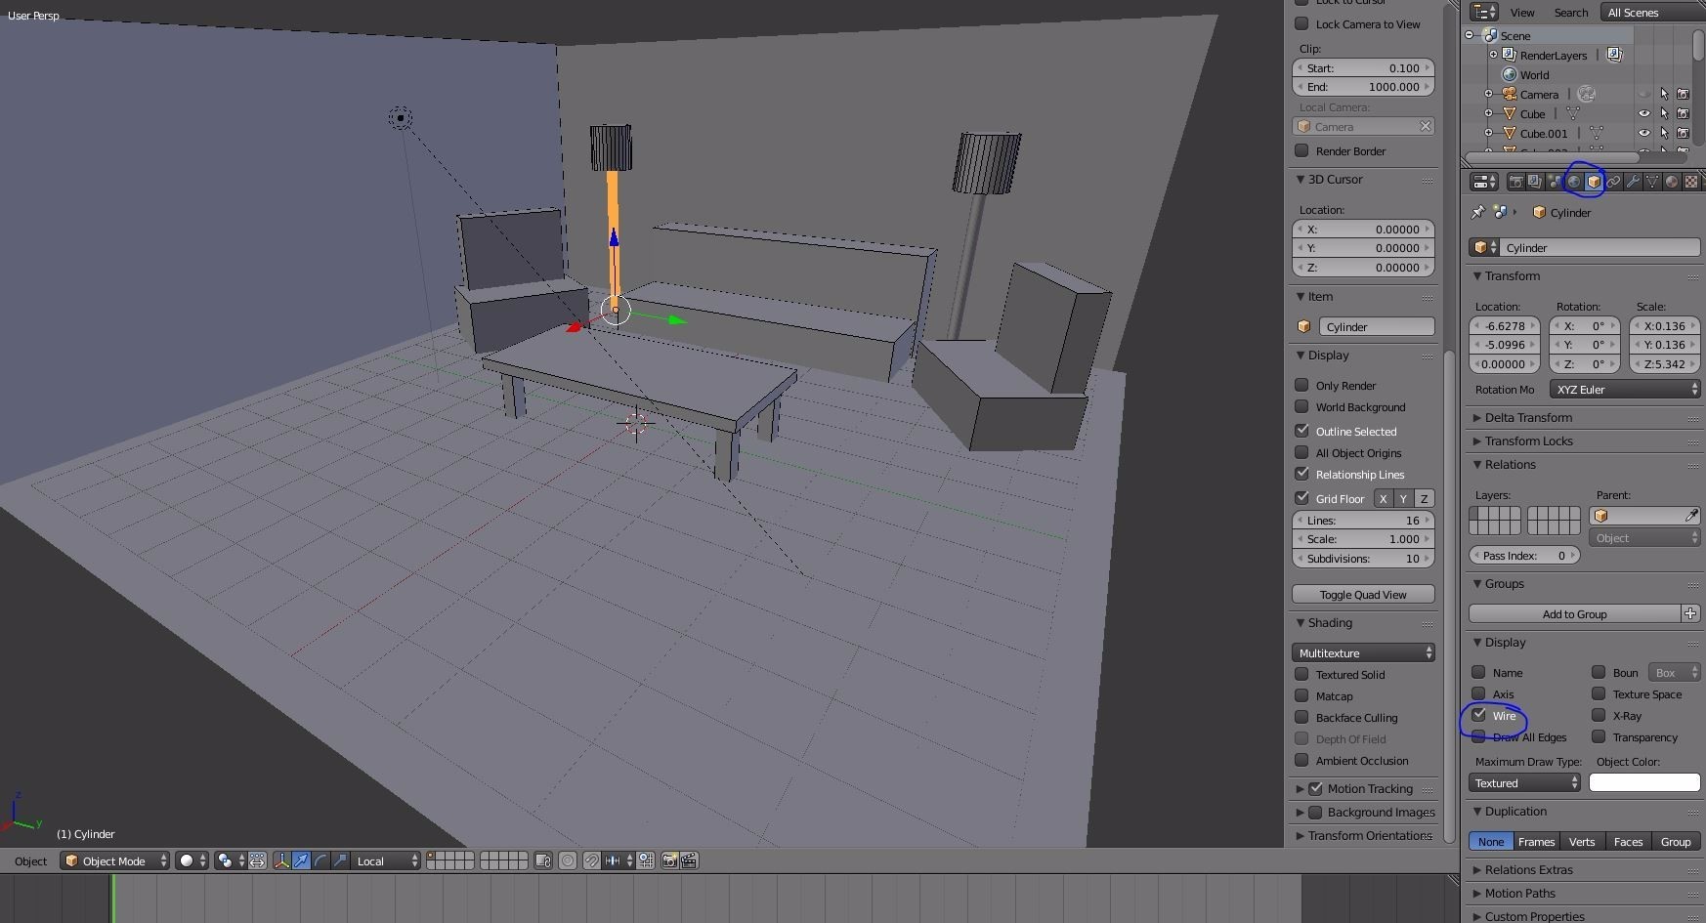Open the Textured maximum draw type dropdown
Screen dimensions: 1706x923
(x=1524, y=782)
